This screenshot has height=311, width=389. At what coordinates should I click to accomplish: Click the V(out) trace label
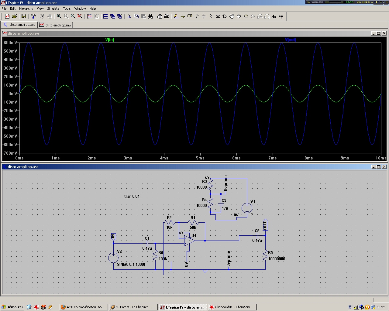(x=290, y=40)
